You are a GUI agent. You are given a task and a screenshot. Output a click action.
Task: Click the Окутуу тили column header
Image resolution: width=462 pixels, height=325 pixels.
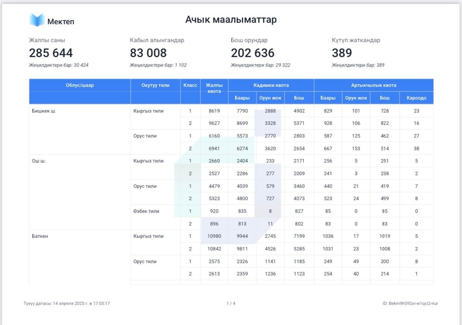[155, 85]
